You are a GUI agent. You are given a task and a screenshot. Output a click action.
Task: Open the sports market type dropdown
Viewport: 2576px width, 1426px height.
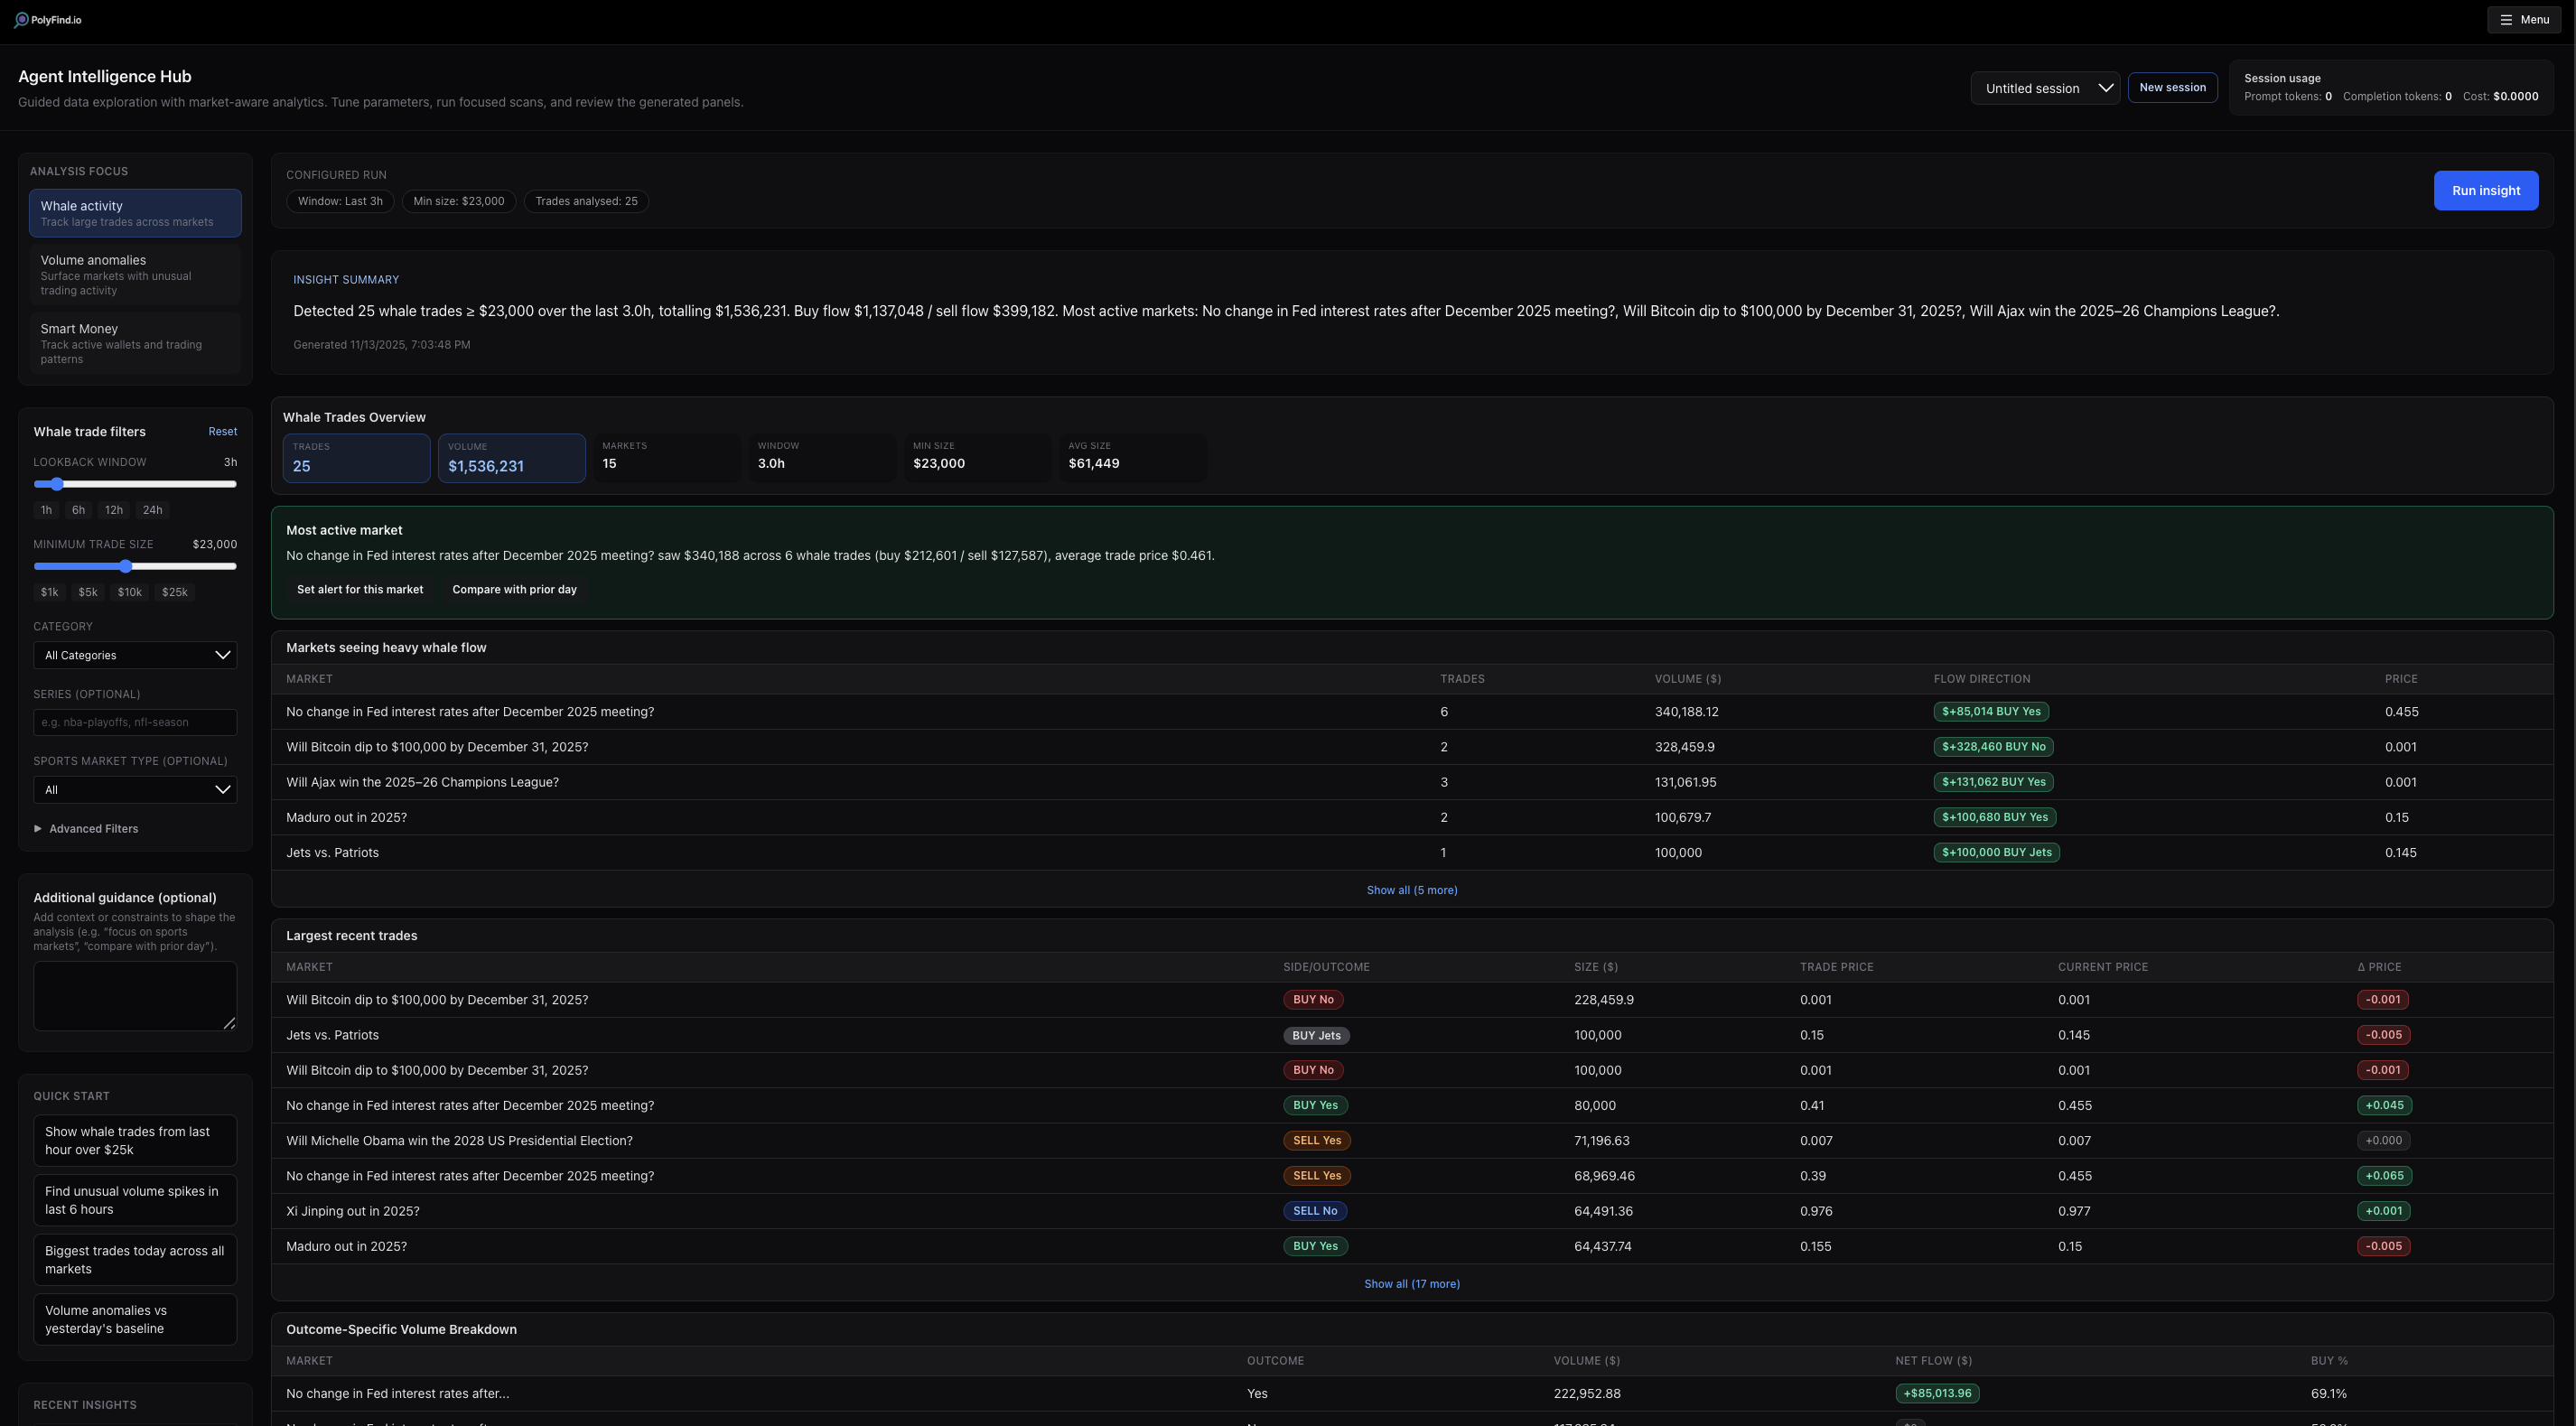[135, 789]
